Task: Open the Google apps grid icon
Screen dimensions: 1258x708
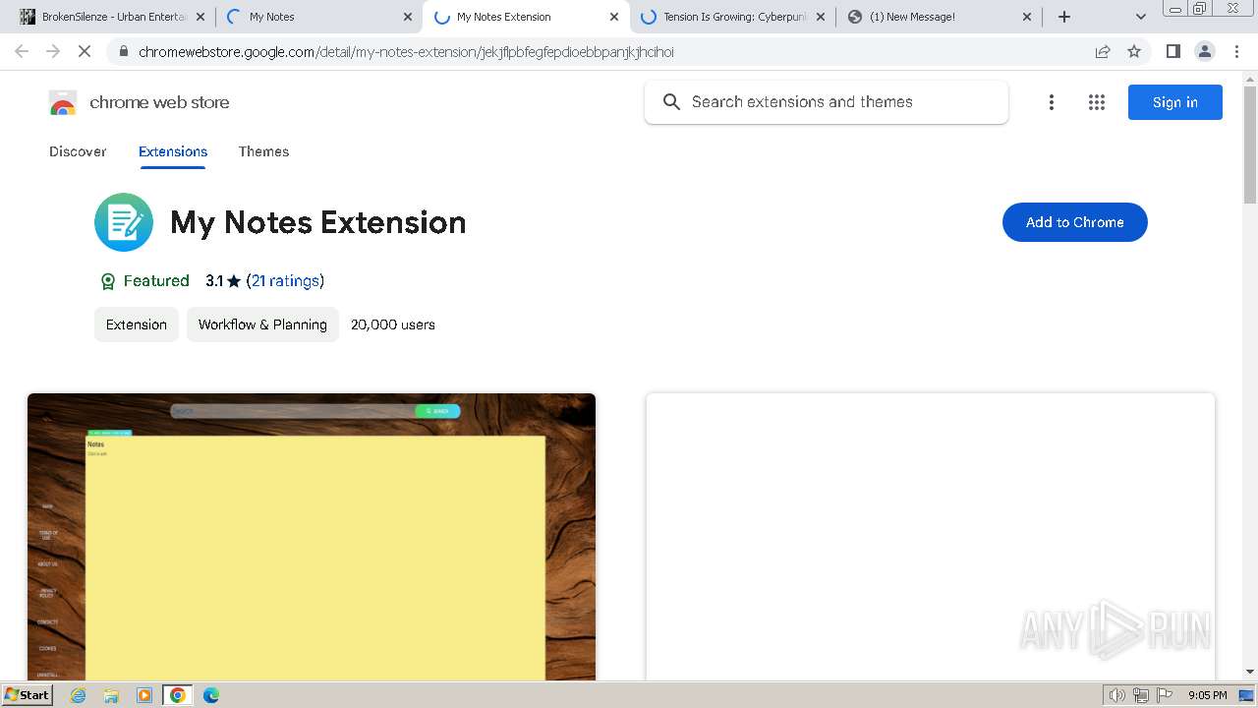Action: 1097,102
